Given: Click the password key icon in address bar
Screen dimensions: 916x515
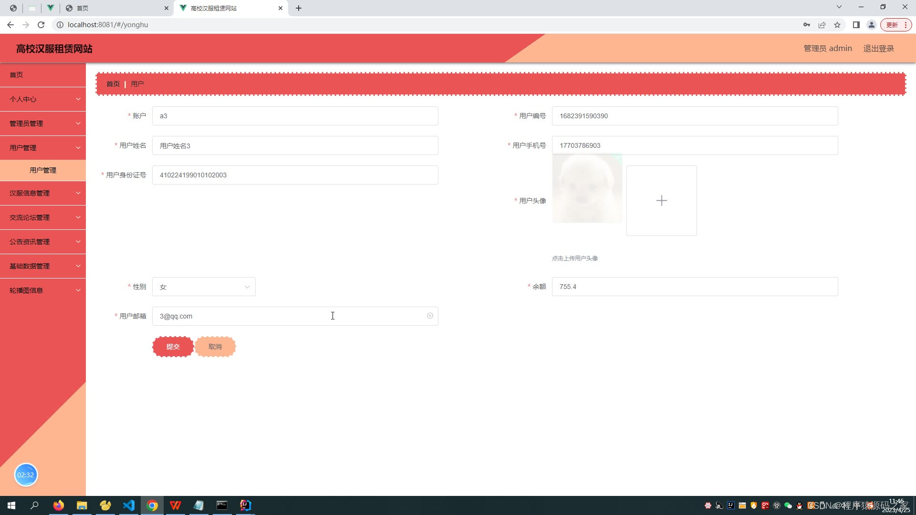Looking at the screenshot, I should [806, 25].
